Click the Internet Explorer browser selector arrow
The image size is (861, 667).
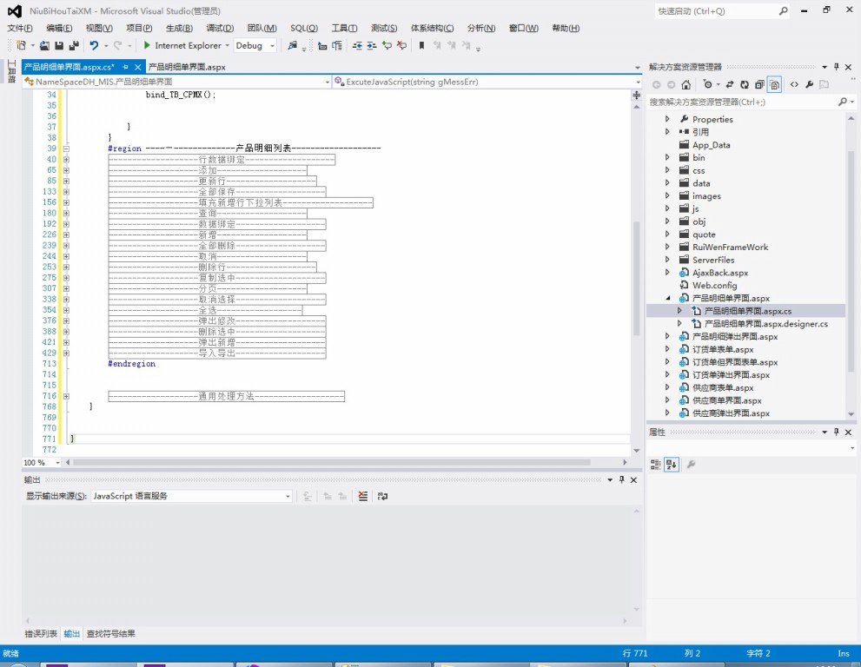tap(228, 45)
